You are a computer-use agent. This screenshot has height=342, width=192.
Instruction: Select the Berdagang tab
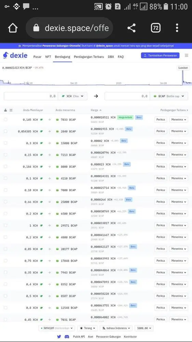tap(63, 57)
